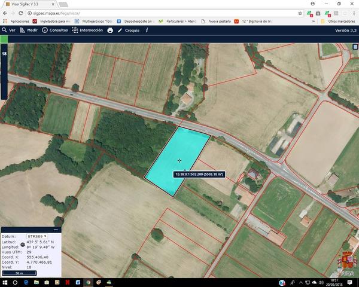Click the zoom level 18 indicator
Screen dimensions: 359x287
pos(4,54)
